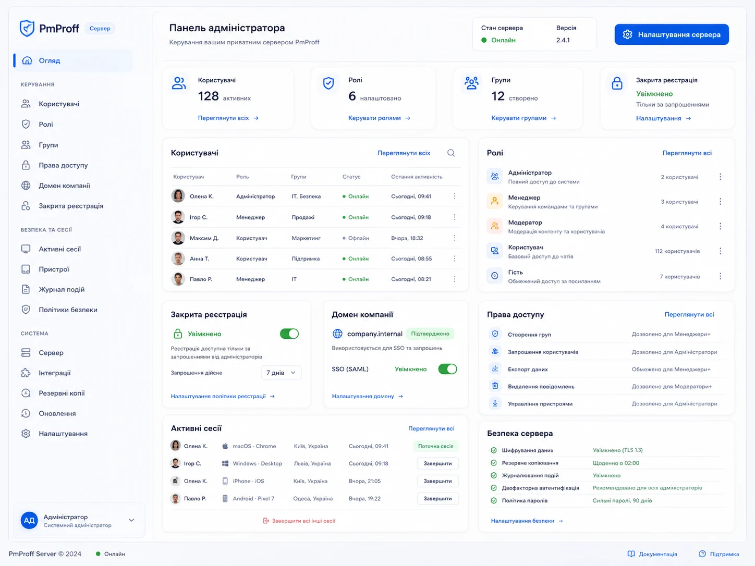The width and height of the screenshot is (755, 566).
Task: Open the Запрошення дійсне 7 днів dropdown
Action: coord(281,373)
